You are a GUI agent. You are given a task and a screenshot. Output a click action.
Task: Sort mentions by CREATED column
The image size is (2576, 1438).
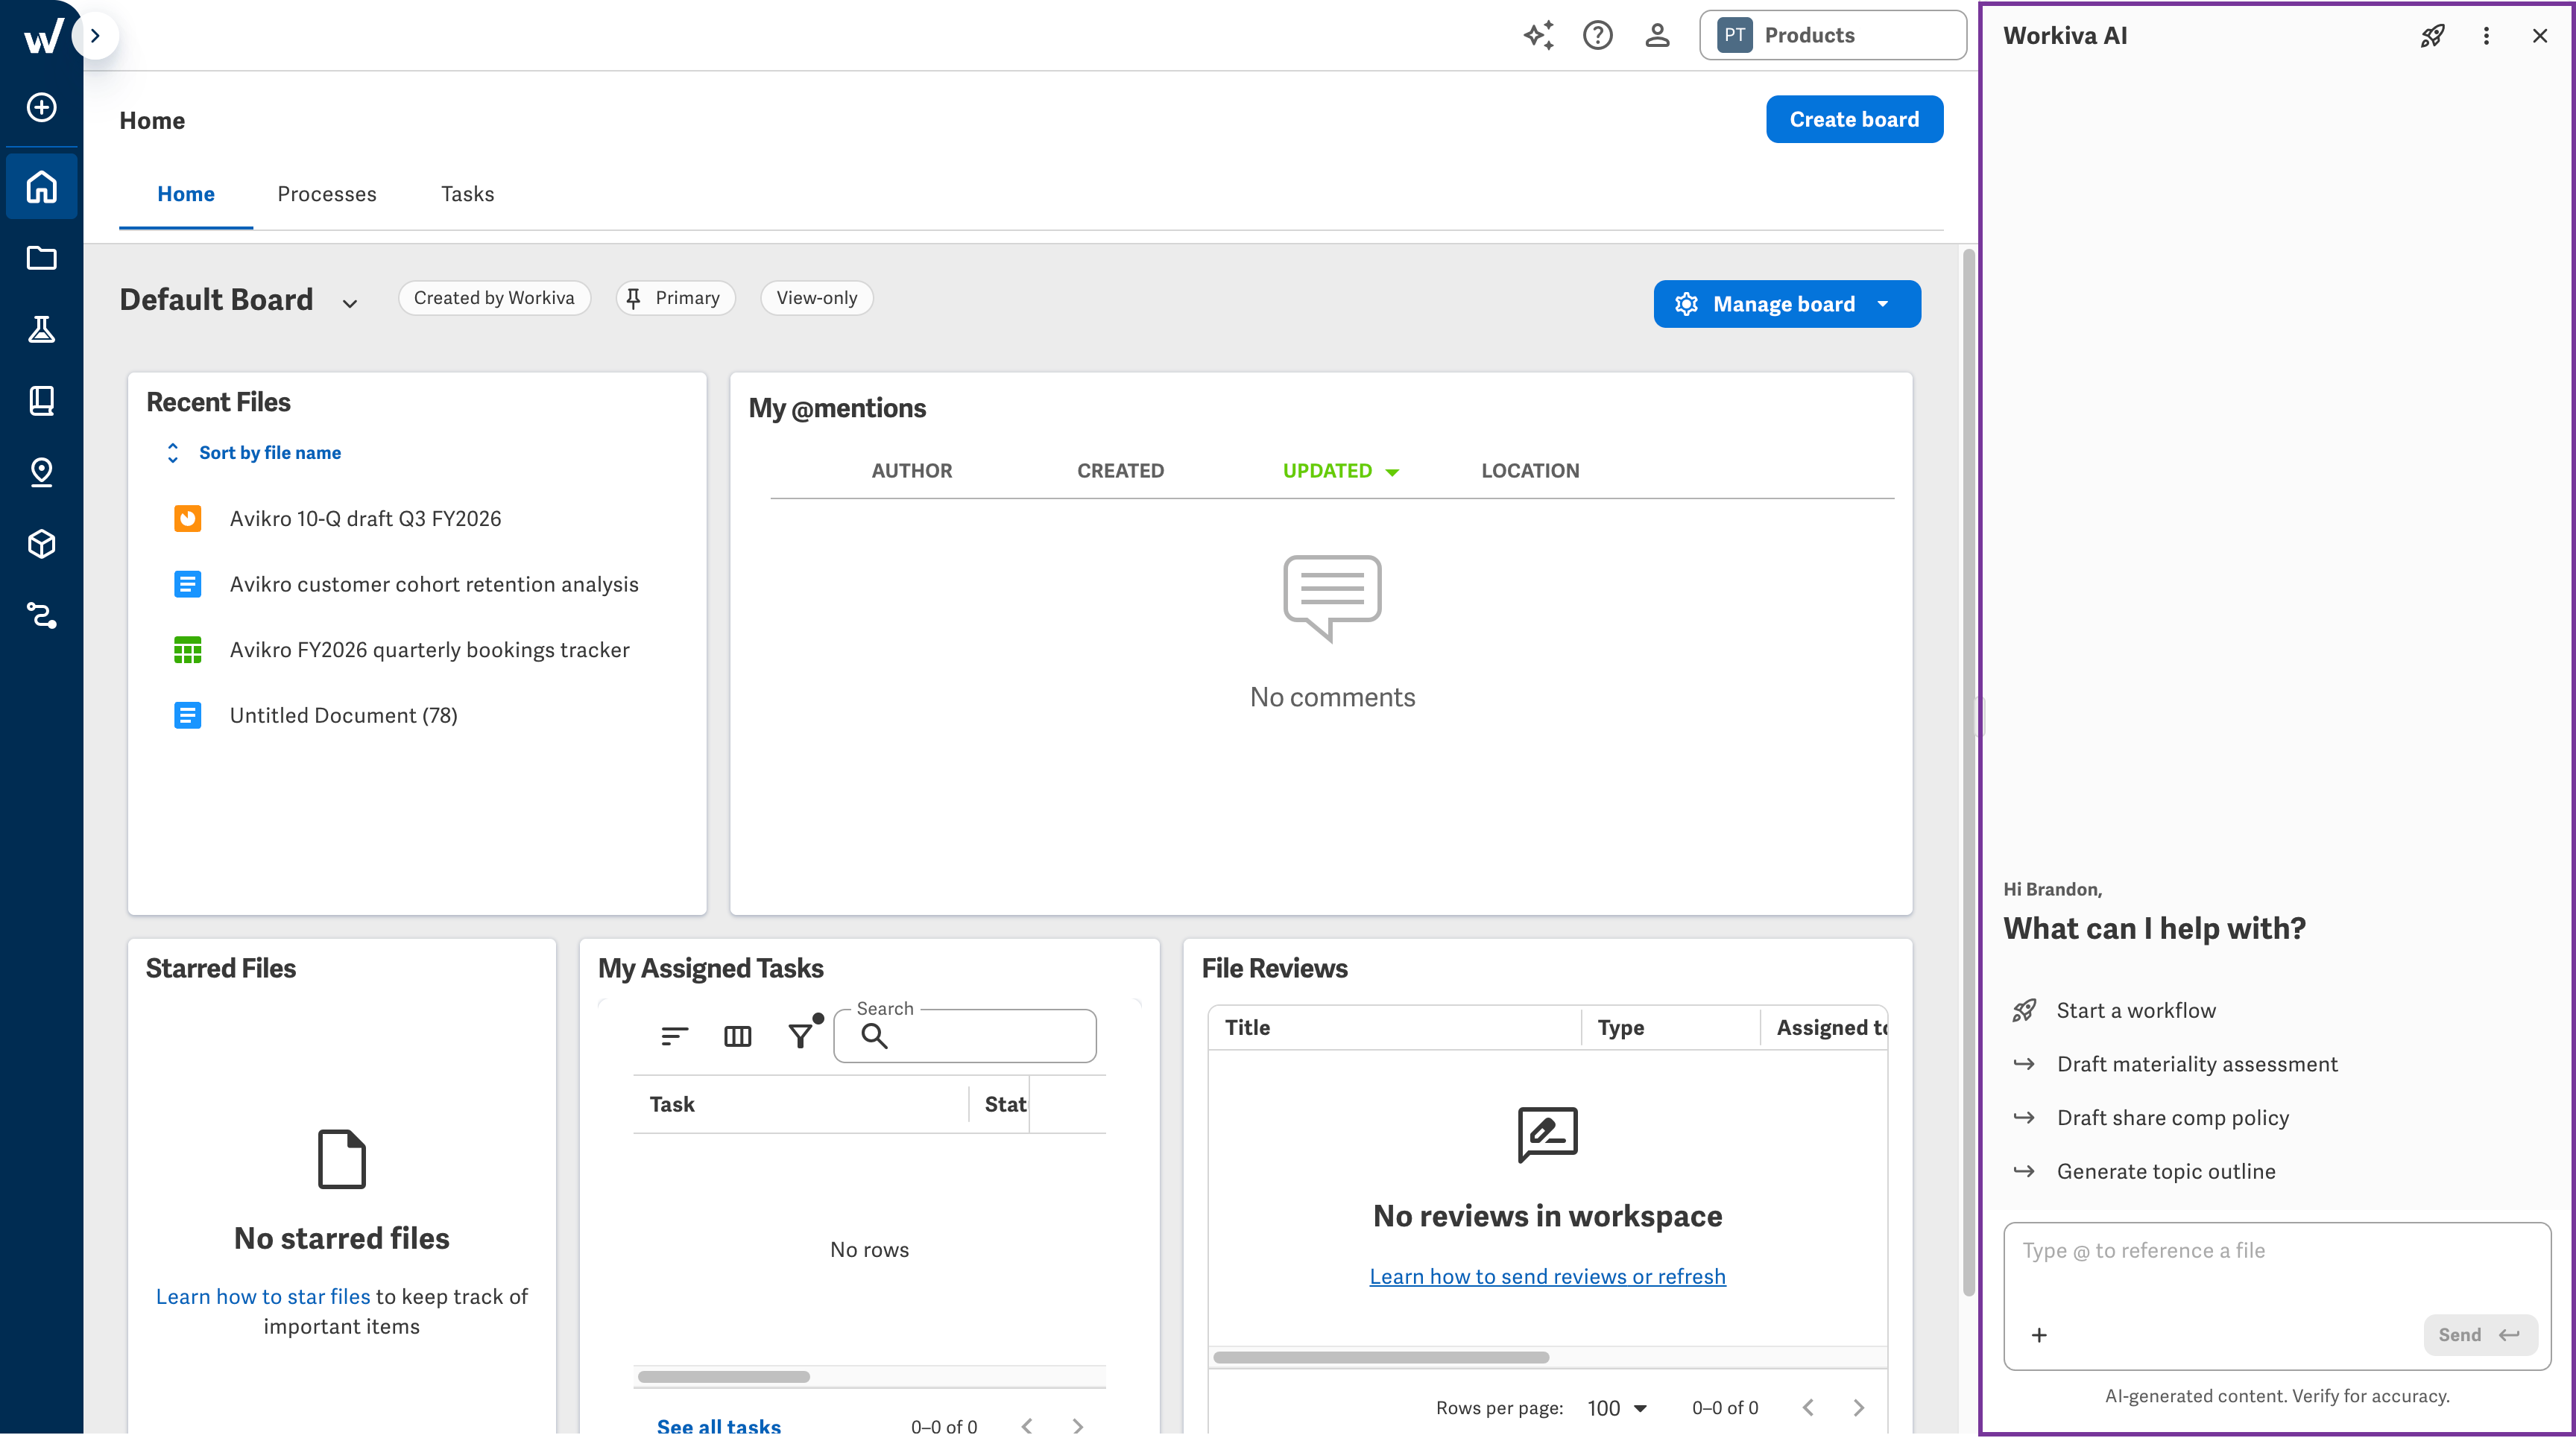1120,471
